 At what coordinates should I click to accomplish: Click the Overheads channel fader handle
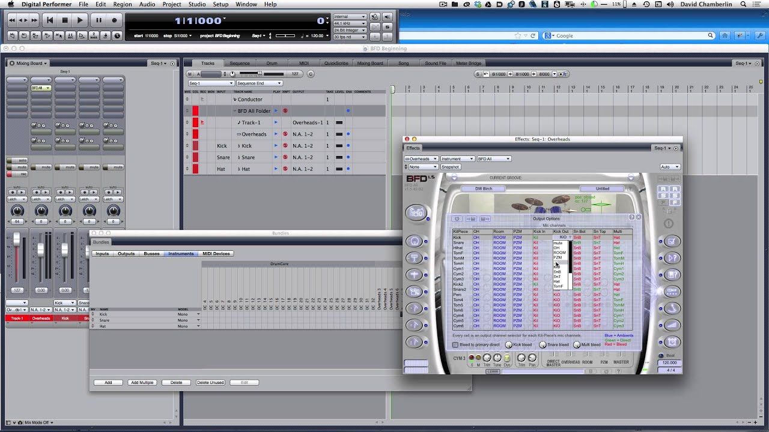(41, 250)
